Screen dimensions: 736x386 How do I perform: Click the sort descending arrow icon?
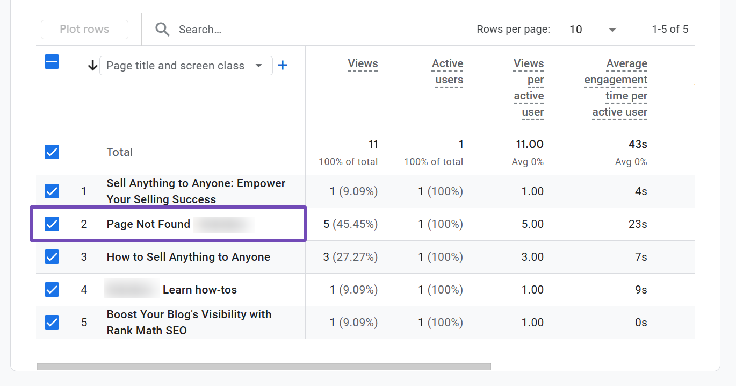click(x=92, y=66)
